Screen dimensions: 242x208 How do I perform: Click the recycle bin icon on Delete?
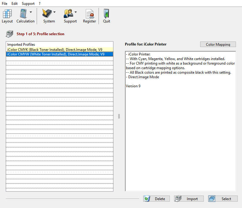click(x=146, y=199)
